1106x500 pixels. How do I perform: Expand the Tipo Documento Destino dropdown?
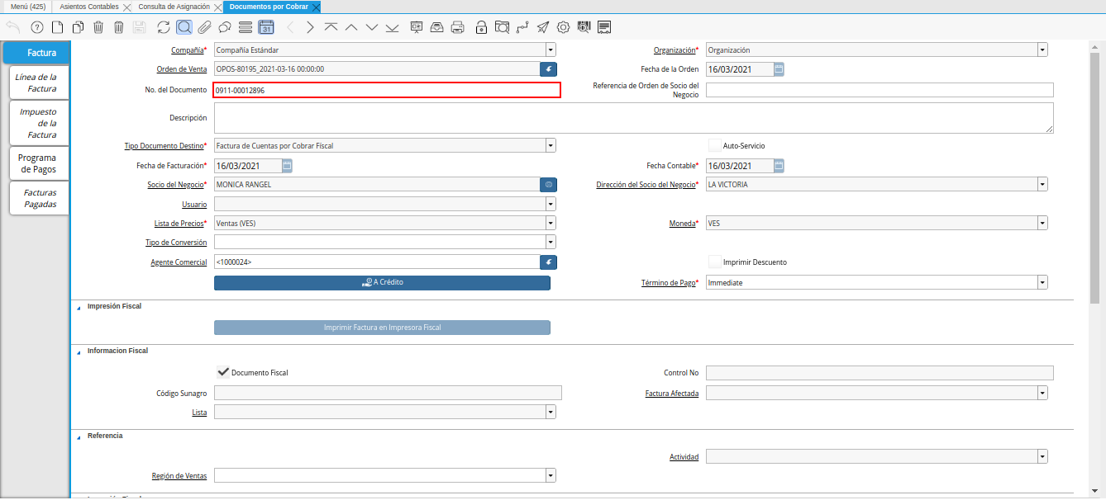[x=551, y=146]
